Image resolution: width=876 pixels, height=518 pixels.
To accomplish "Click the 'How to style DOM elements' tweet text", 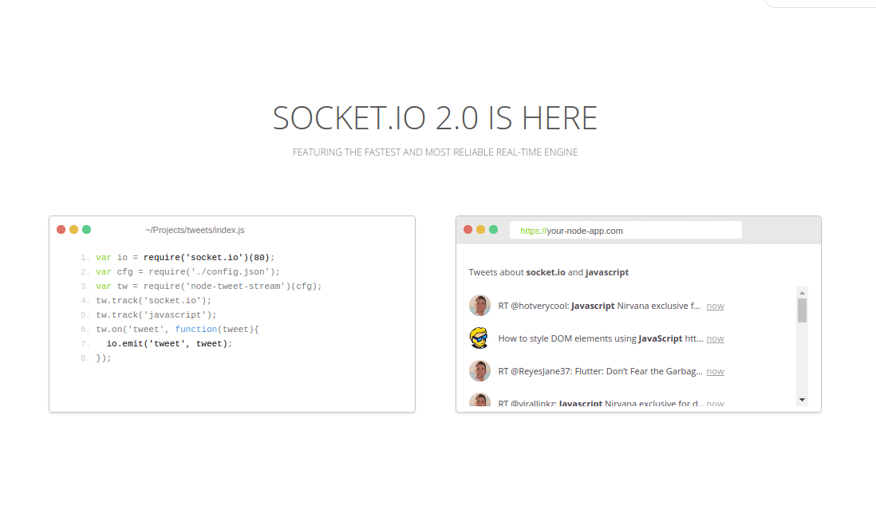I will pos(601,338).
